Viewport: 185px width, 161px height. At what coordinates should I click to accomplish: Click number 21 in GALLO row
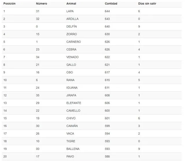(x=38, y=65)
